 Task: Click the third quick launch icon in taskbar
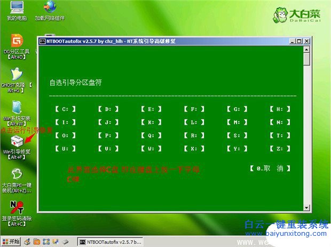tap(46, 242)
